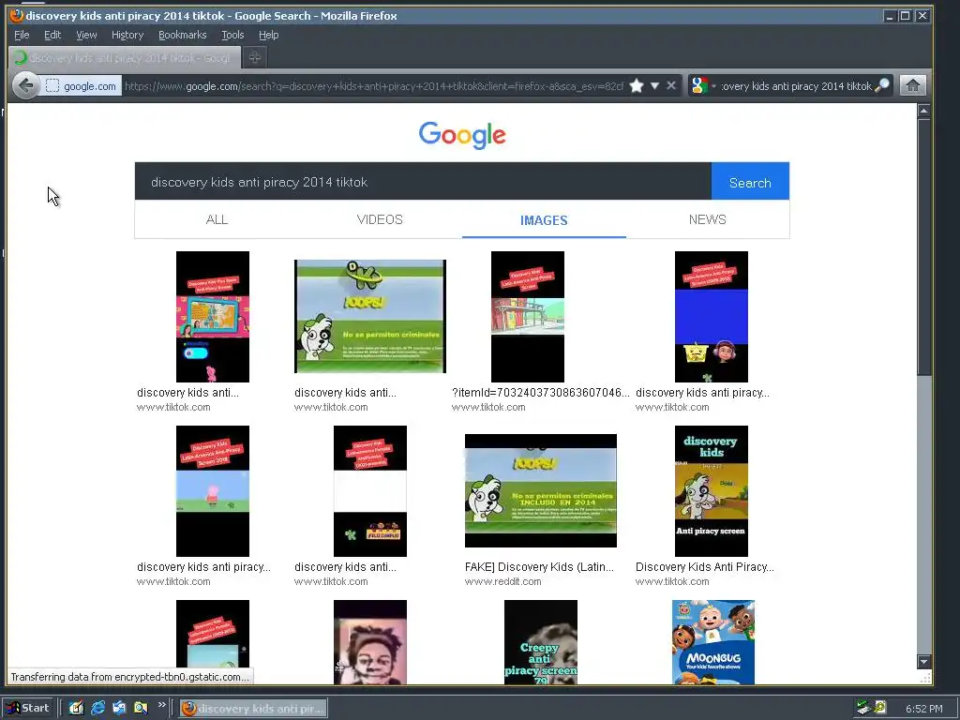The image size is (960, 720).
Task: Click the Firefox search box text field
Action: 796,86
